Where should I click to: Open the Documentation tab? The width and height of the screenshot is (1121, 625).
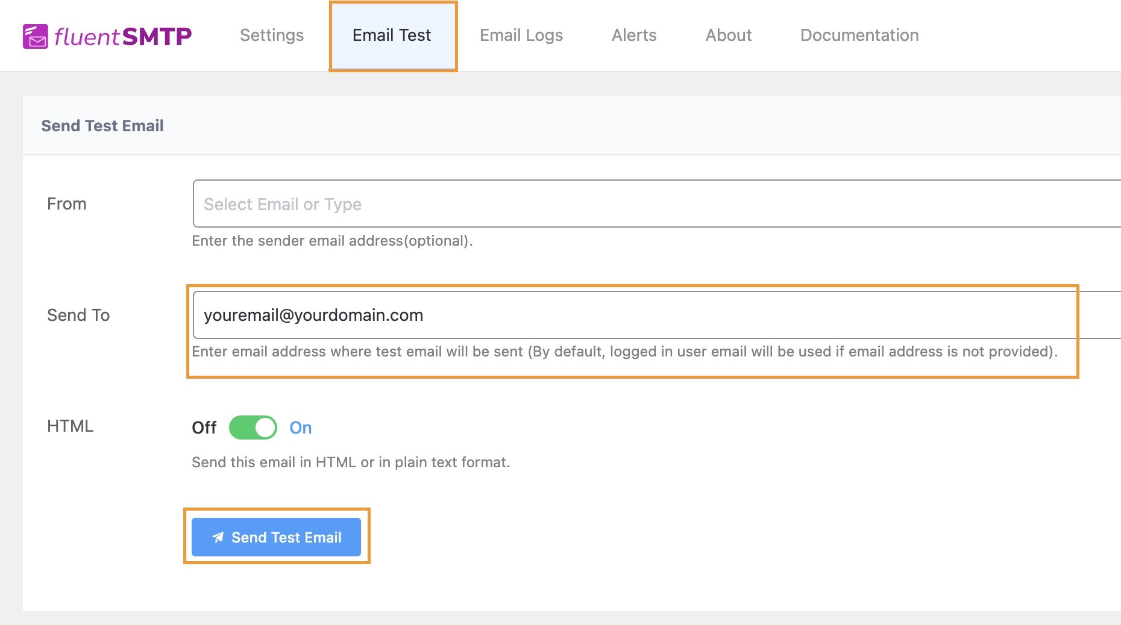tap(859, 35)
